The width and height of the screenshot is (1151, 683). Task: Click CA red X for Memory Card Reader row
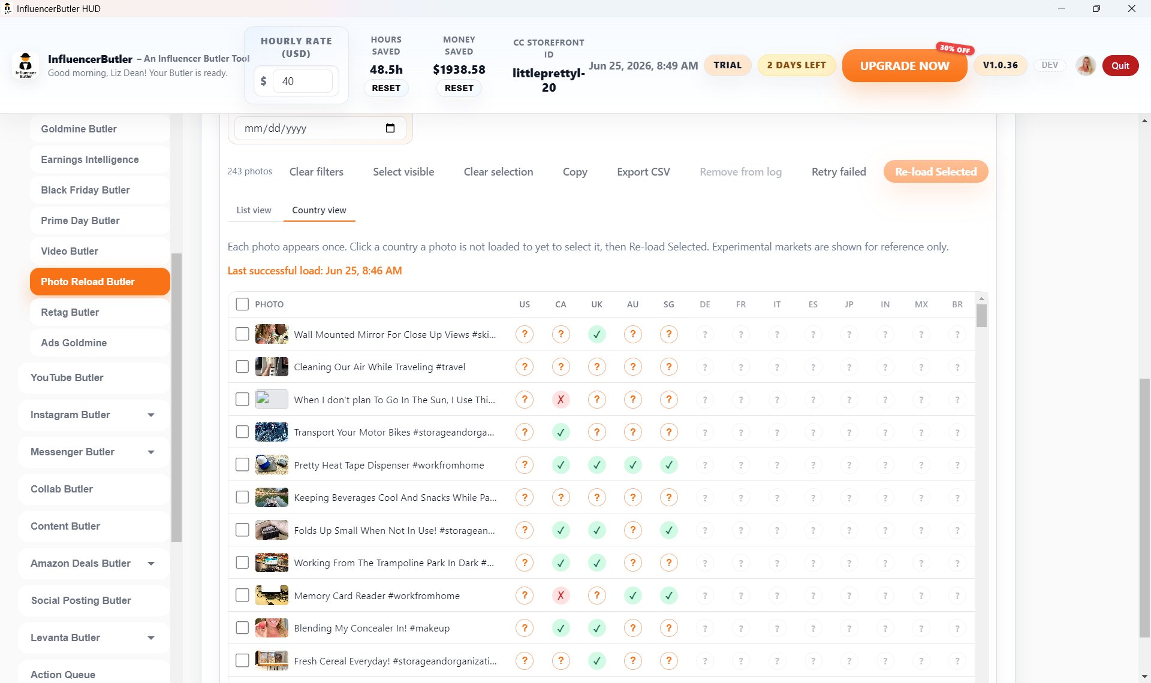click(561, 596)
